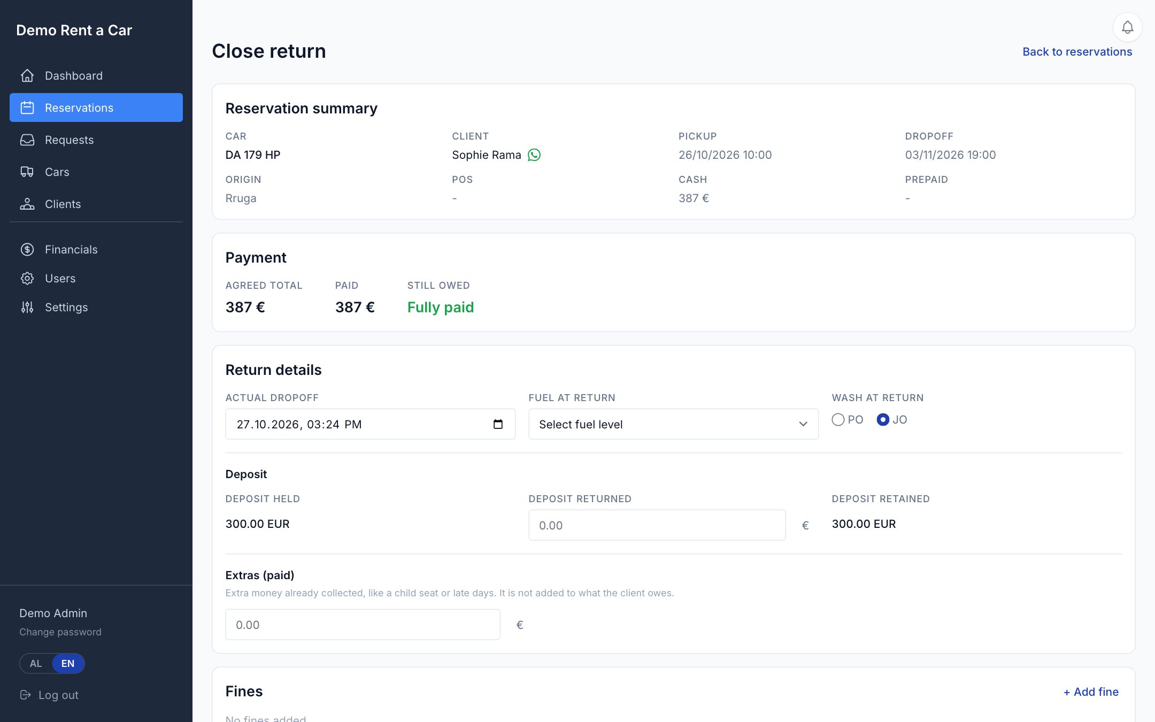Select JO for wash at return
This screenshot has height=722, width=1155.
pos(883,420)
